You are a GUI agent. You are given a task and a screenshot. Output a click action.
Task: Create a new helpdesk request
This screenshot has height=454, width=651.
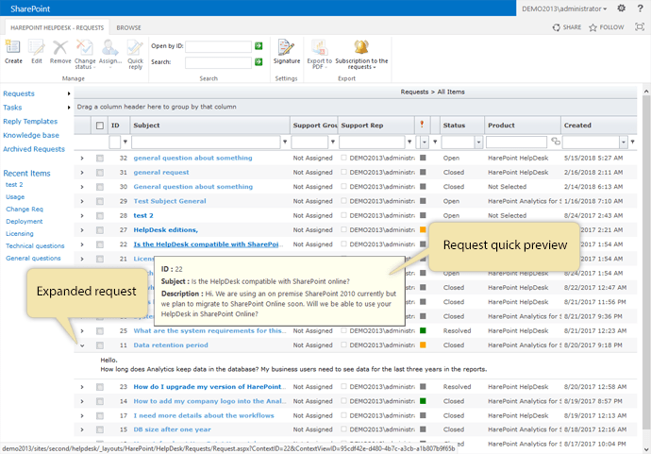point(13,52)
